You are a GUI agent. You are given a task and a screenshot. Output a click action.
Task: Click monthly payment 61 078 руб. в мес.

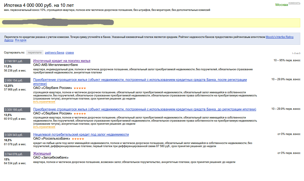15,144
